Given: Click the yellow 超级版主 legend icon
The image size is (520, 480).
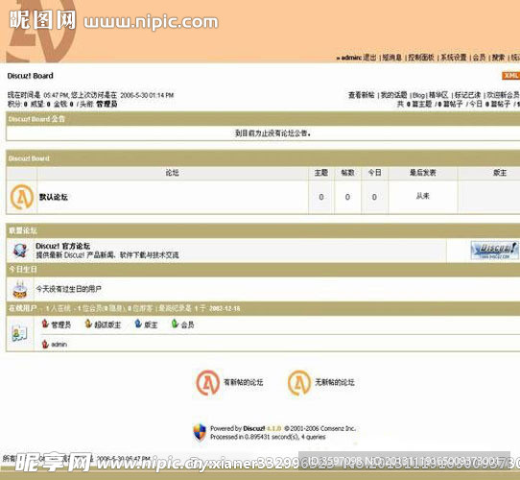Looking at the screenshot, I should click(x=88, y=324).
